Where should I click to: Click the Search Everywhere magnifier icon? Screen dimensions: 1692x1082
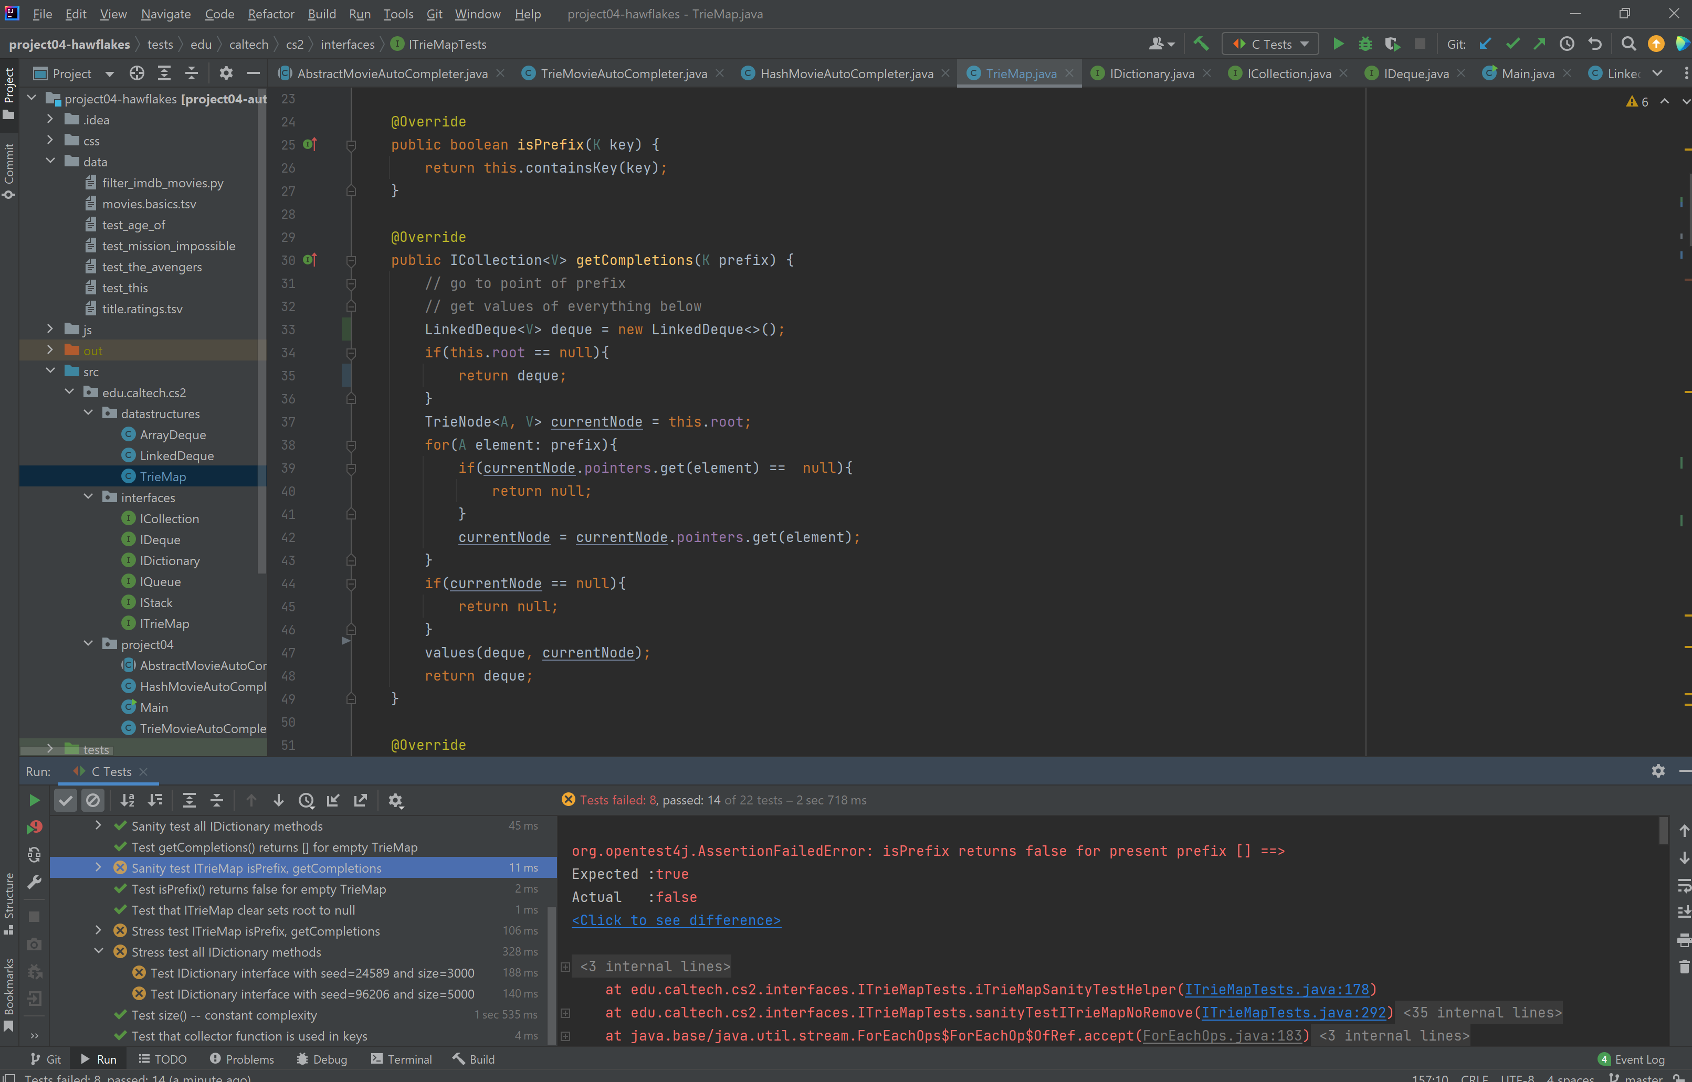pyautogui.click(x=1628, y=44)
